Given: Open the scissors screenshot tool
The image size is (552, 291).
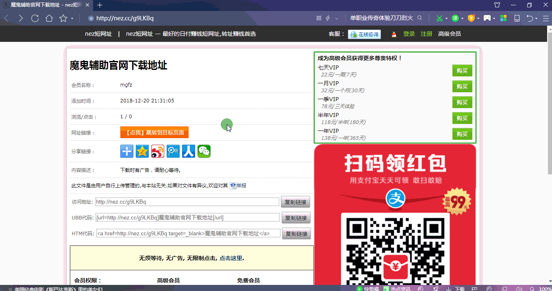Looking at the screenshot, I should click(x=439, y=18).
